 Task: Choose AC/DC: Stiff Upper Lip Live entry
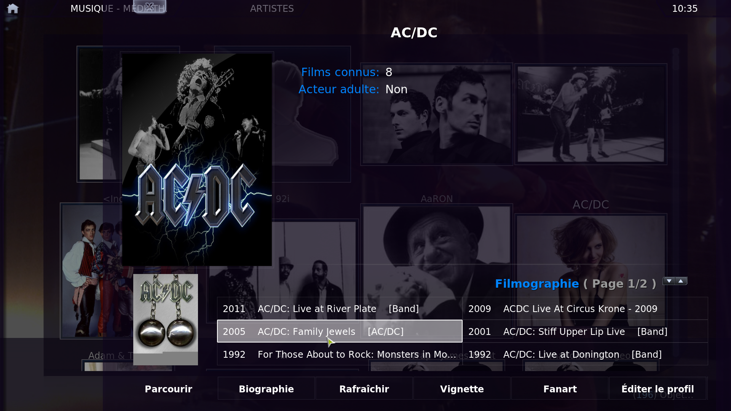tap(585, 331)
